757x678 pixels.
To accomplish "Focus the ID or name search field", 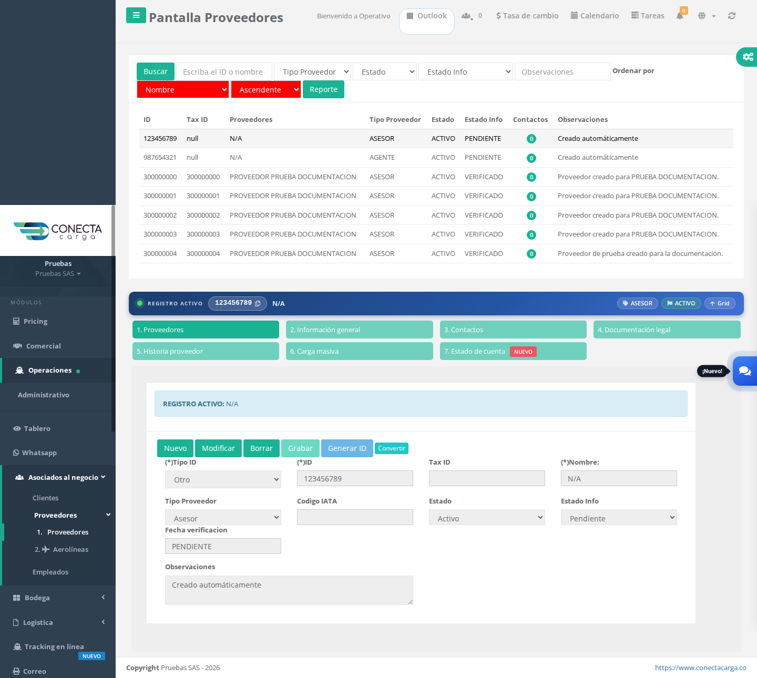I will pos(224,71).
